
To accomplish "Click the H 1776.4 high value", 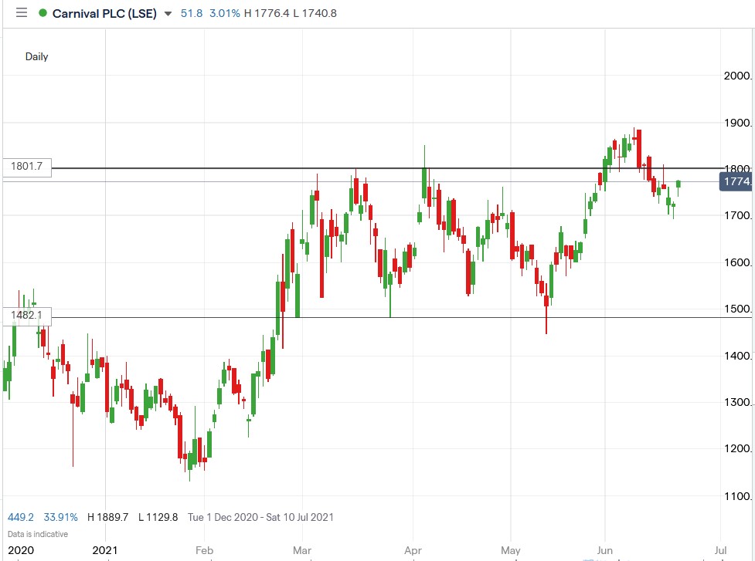I will pyautogui.click(x=267, y=13).
